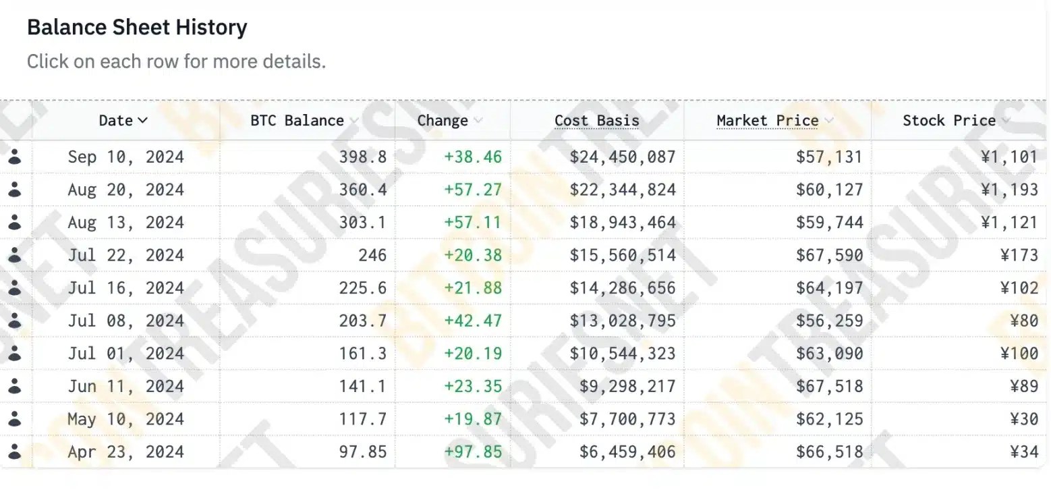
Task: Open the Market Price sort dropdown
Action: coord(828,120)
